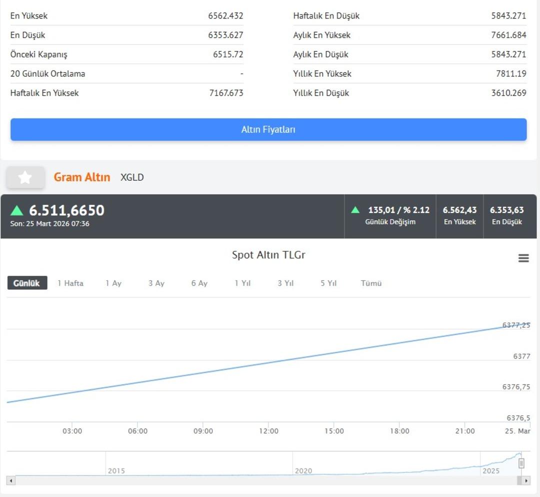This screenshot has height=497, width=540.
Task: Click the navigator range handle
Action: coord(521,464)
